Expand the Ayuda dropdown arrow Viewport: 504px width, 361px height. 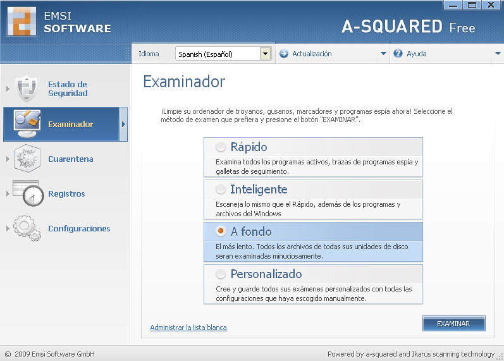(498, 53)
